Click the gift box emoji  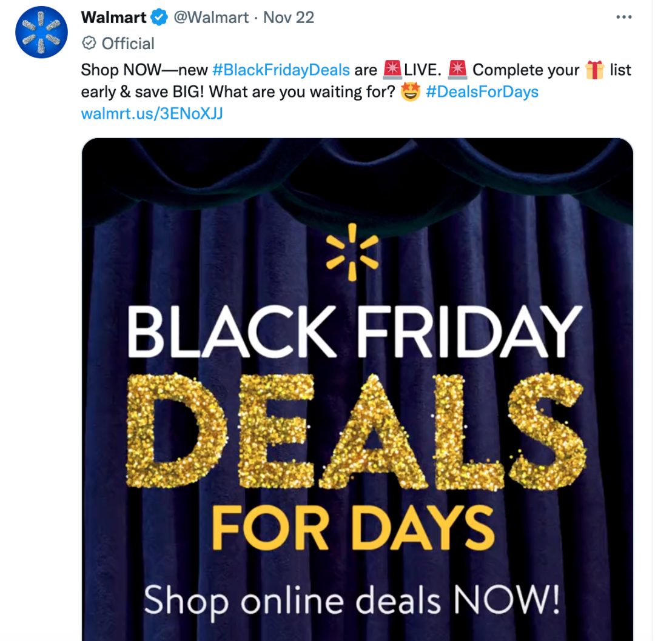594,70
